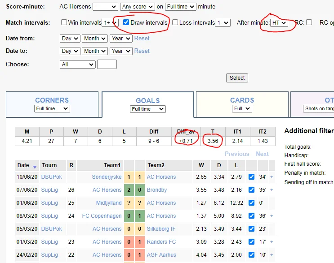
Task: Expand the plus icon on Brondby row
Action: tap(272, 190)
